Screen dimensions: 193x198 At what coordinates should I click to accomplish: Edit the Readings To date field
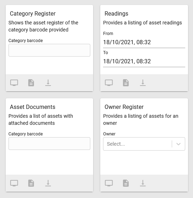[144, 62]
